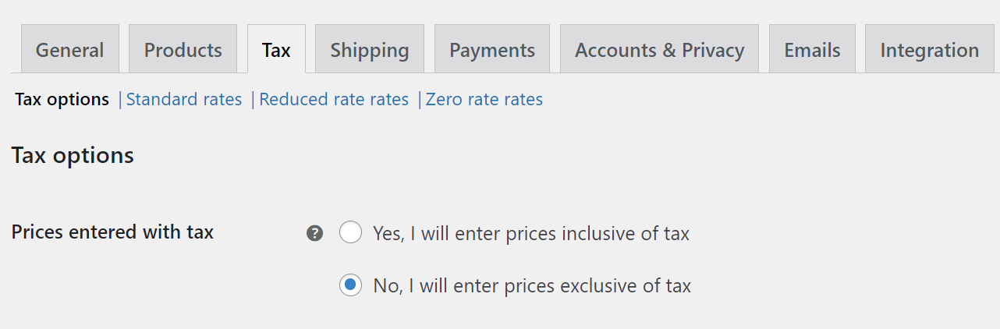Open the Payments tab
Screen dimensions: 1000x329
[x=492, y=49]
